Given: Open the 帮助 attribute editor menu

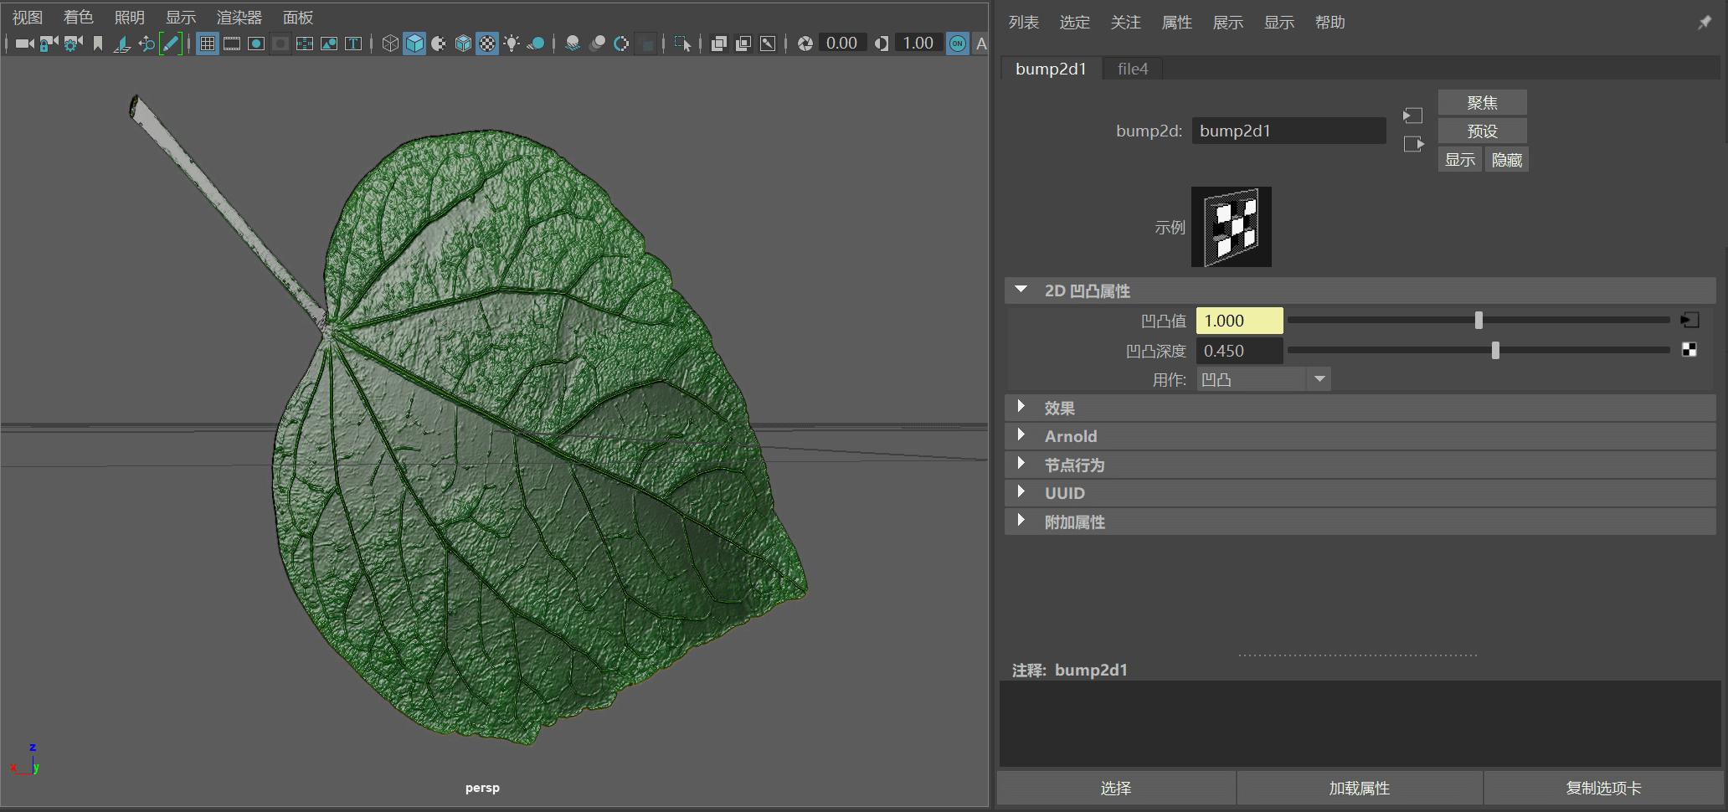Looking at the screenshot, I should [x=1330, y=22].
